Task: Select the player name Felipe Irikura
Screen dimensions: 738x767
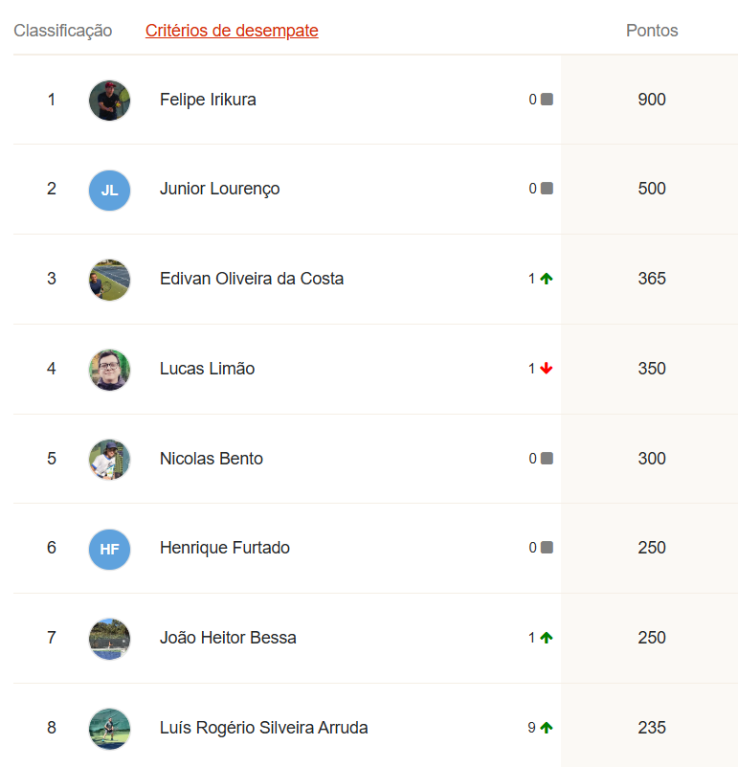Action: (208, 100)
